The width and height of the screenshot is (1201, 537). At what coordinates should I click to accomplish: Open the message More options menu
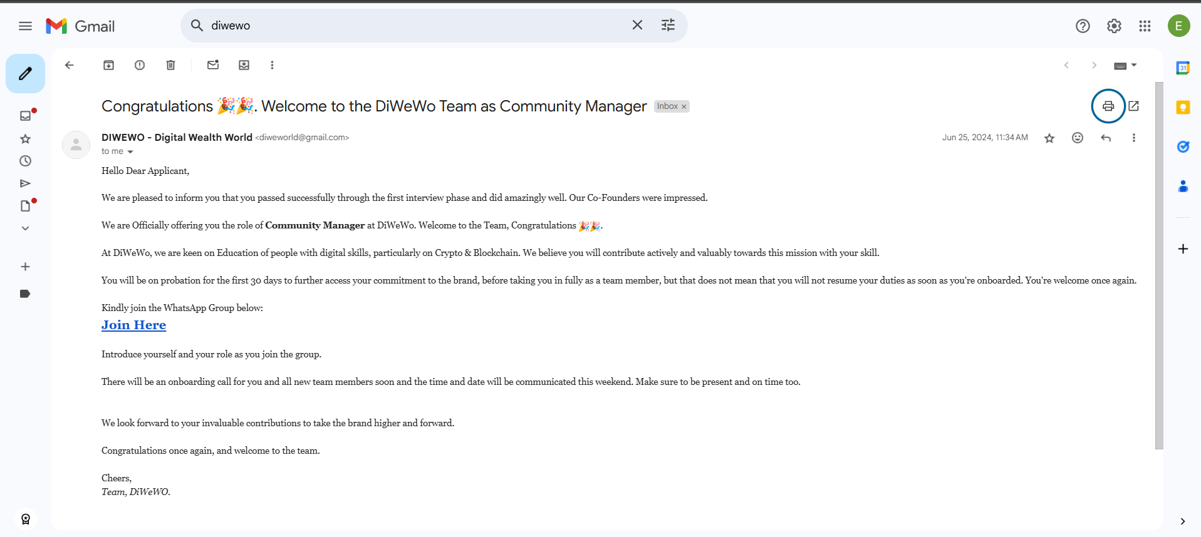(1133, 138)
